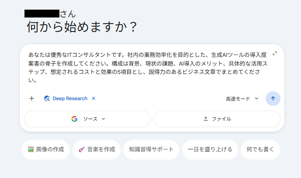Expand the prompt editor to fullscreen
Screen dimensions: 301x178
(x=275, y=53)
